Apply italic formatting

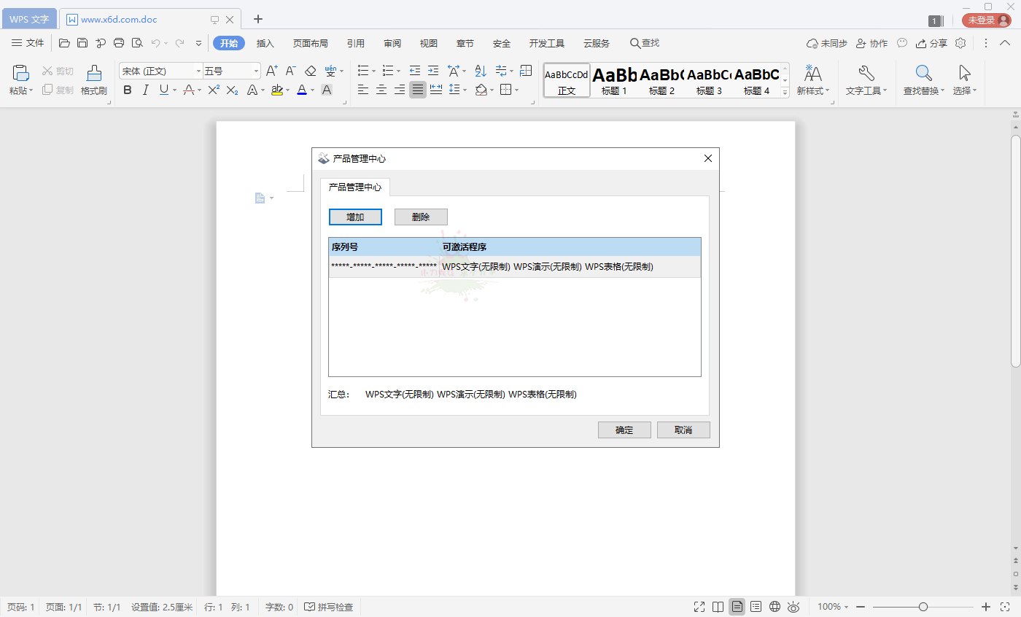[145, 90]
